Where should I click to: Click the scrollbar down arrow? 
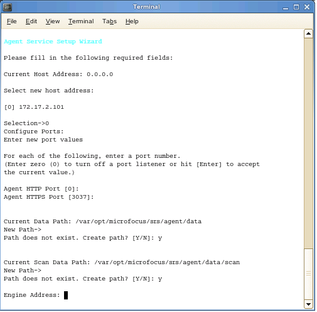tap(308, 304)
